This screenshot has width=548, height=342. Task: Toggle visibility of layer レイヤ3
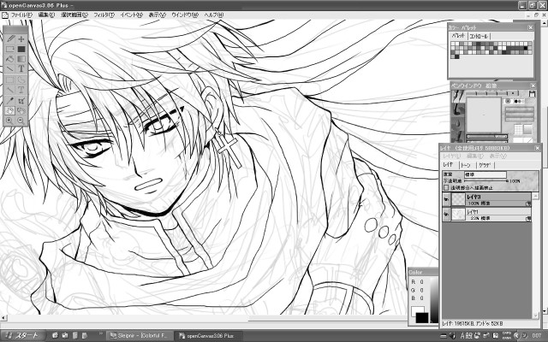click(446, 199)
